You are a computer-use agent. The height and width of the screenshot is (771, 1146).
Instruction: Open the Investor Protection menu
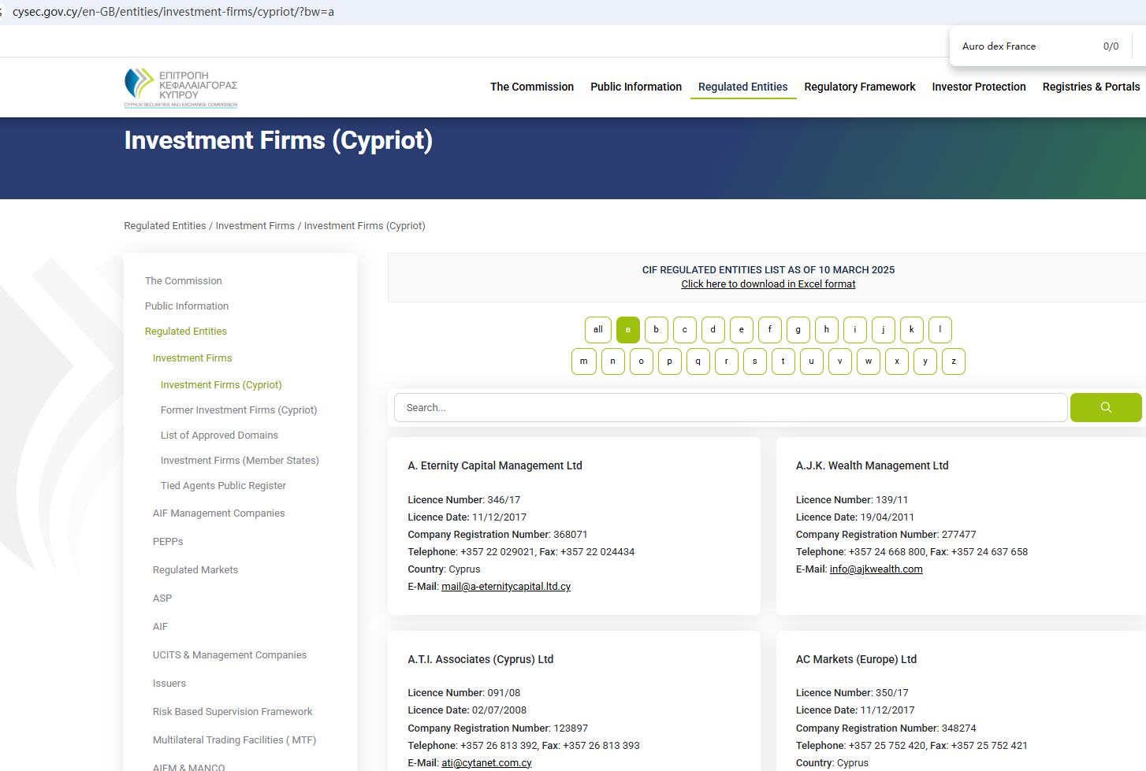[x=978, y=87]
